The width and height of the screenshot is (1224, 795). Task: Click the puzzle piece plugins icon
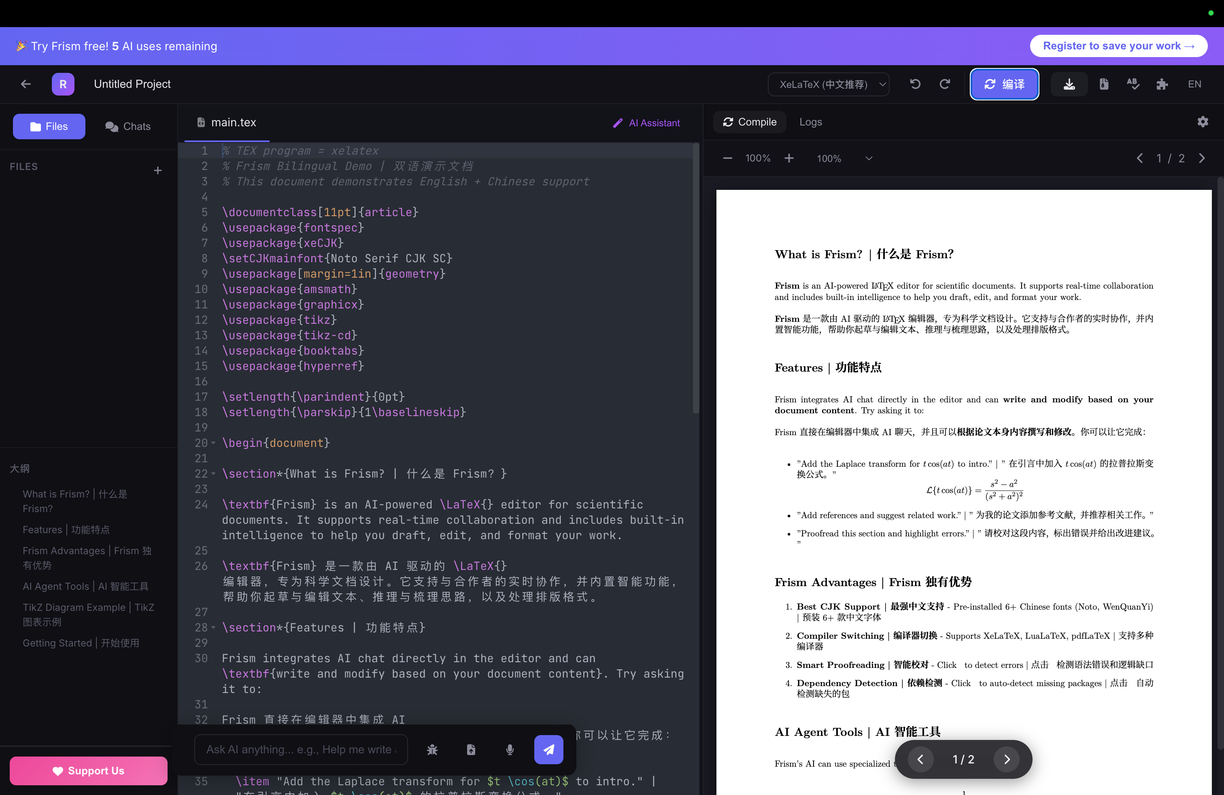[x=1162, y=84]
